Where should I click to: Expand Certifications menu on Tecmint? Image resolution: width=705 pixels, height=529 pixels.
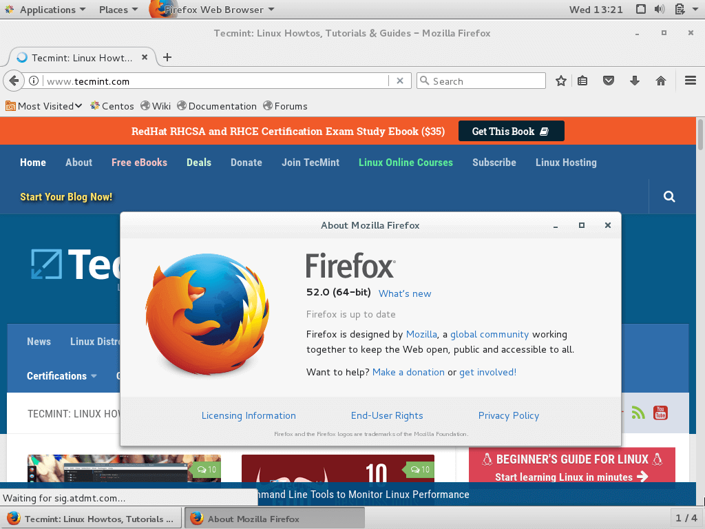tap(61, 376)
